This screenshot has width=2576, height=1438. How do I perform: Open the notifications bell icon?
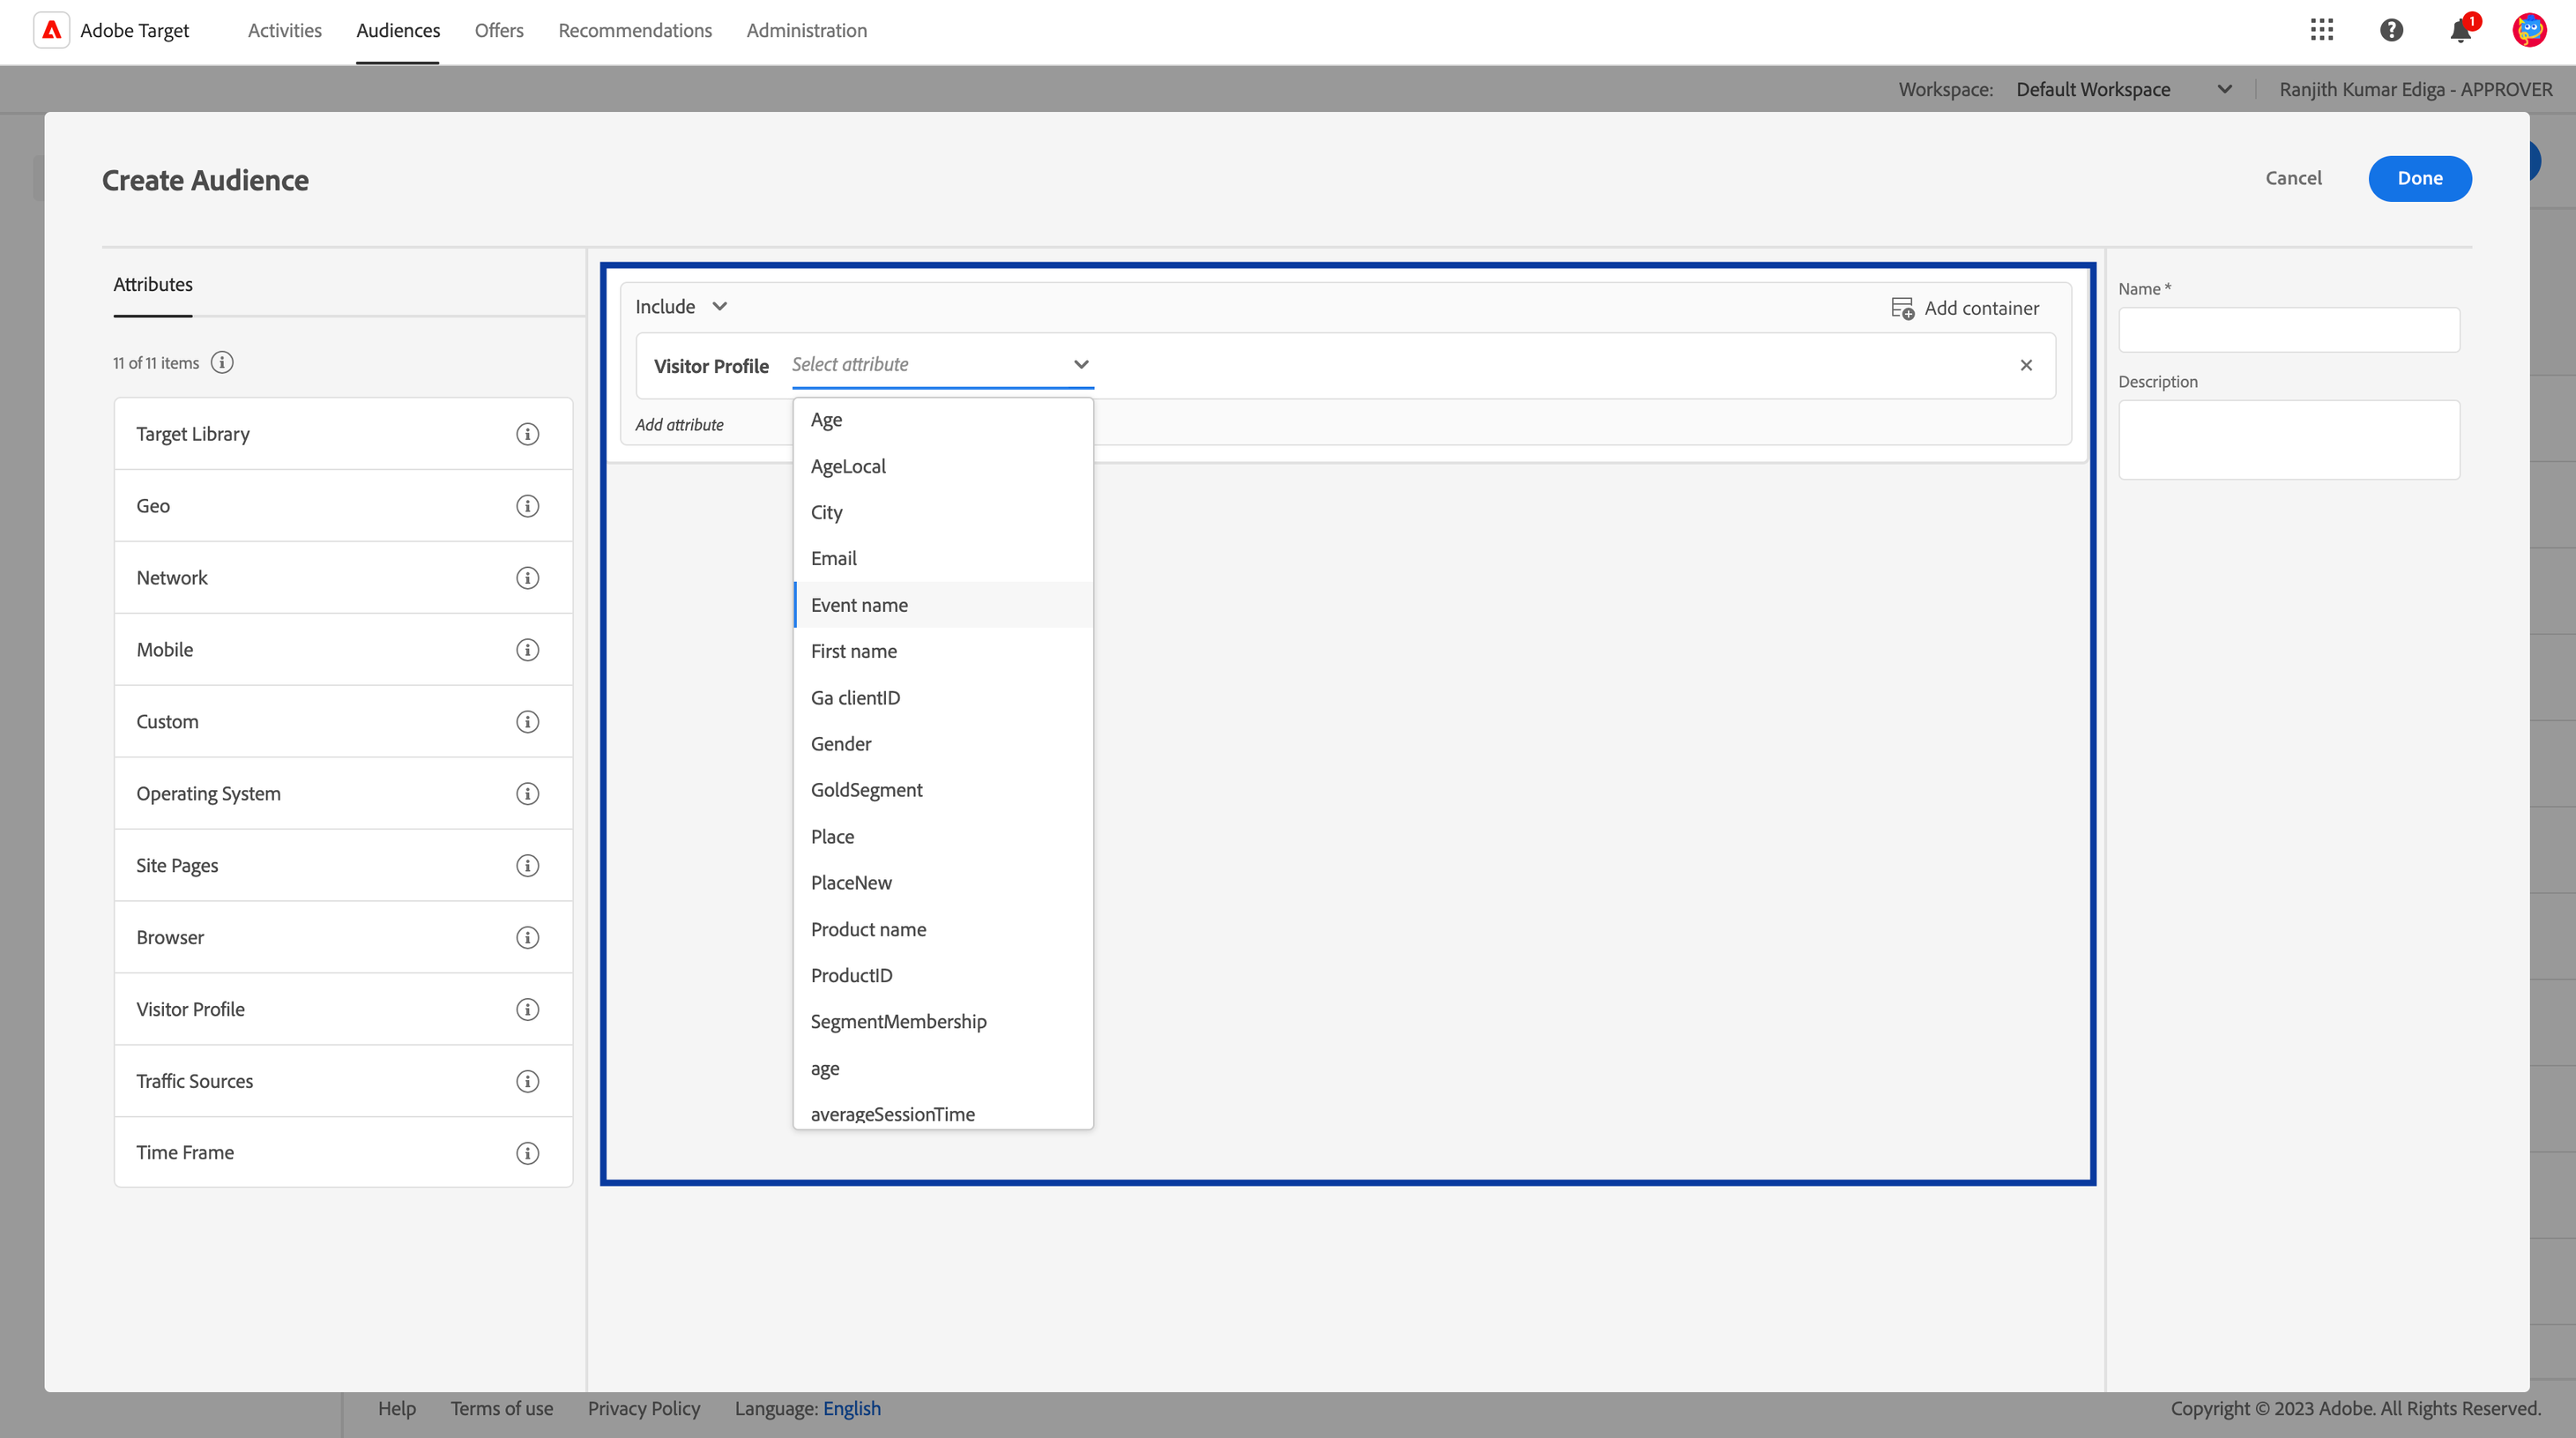(x=2461, y=31)
